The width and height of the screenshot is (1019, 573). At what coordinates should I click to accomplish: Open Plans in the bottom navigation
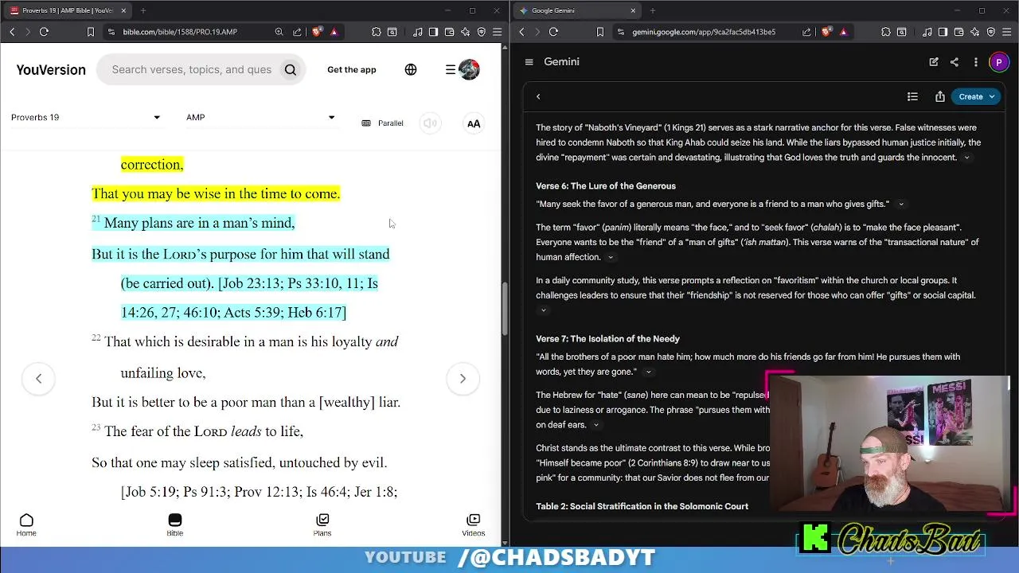click(x=322, y=525)
